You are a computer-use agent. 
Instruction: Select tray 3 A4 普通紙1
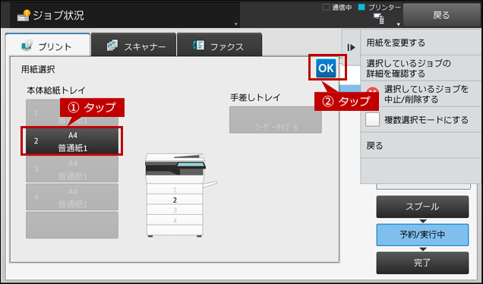72,169
